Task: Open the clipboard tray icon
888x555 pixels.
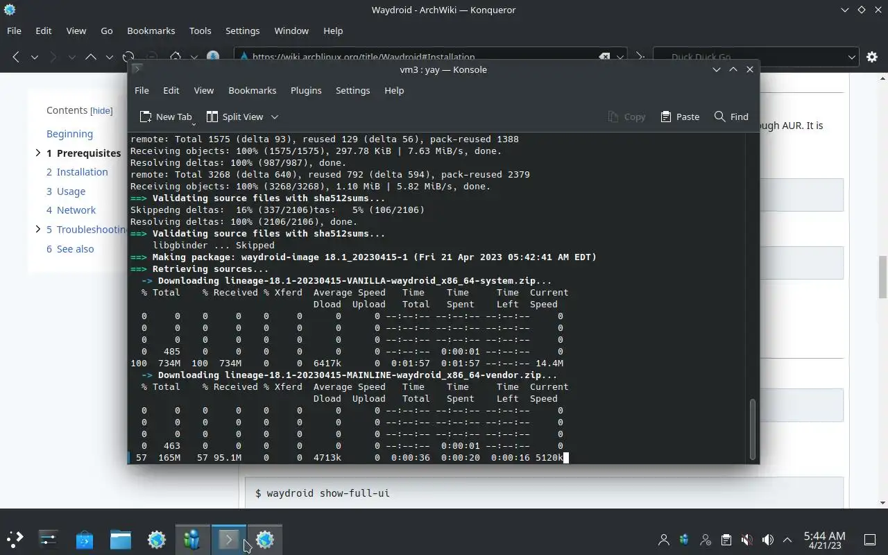Action: 726,540
